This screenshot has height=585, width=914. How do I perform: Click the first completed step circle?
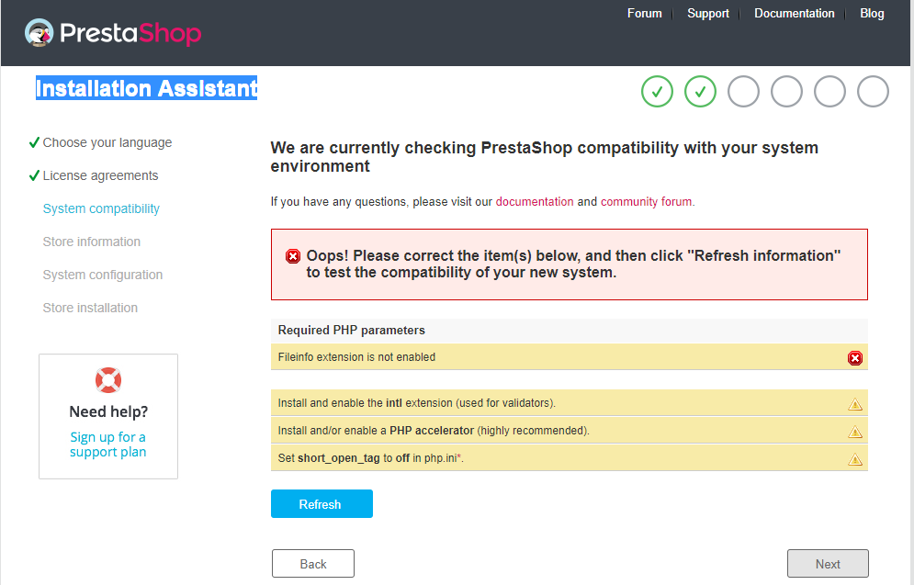(657, 91)
